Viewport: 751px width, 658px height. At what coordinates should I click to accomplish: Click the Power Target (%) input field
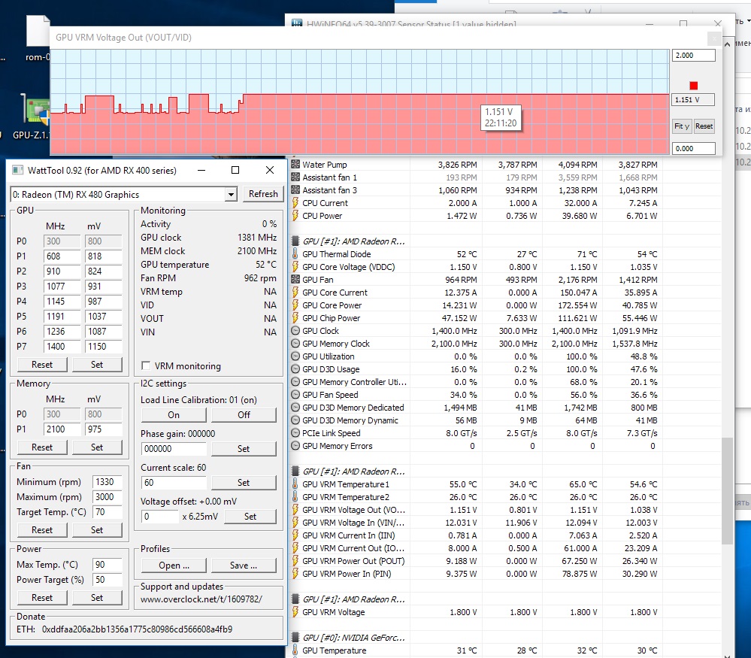(x=108, y=580)
